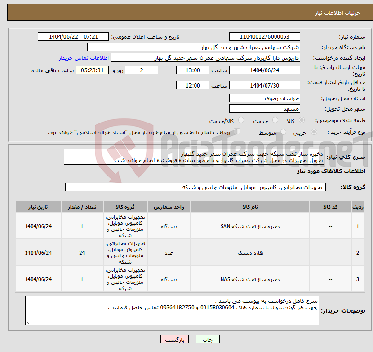Click the response deadline date 1404/06/24 field
Viewport: 373px width, 352px height.
pos(264,70)
